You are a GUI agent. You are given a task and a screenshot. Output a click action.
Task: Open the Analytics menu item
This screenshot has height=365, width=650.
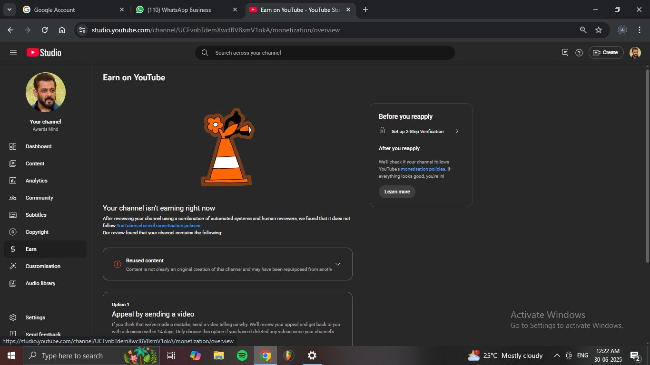point(45,181)
